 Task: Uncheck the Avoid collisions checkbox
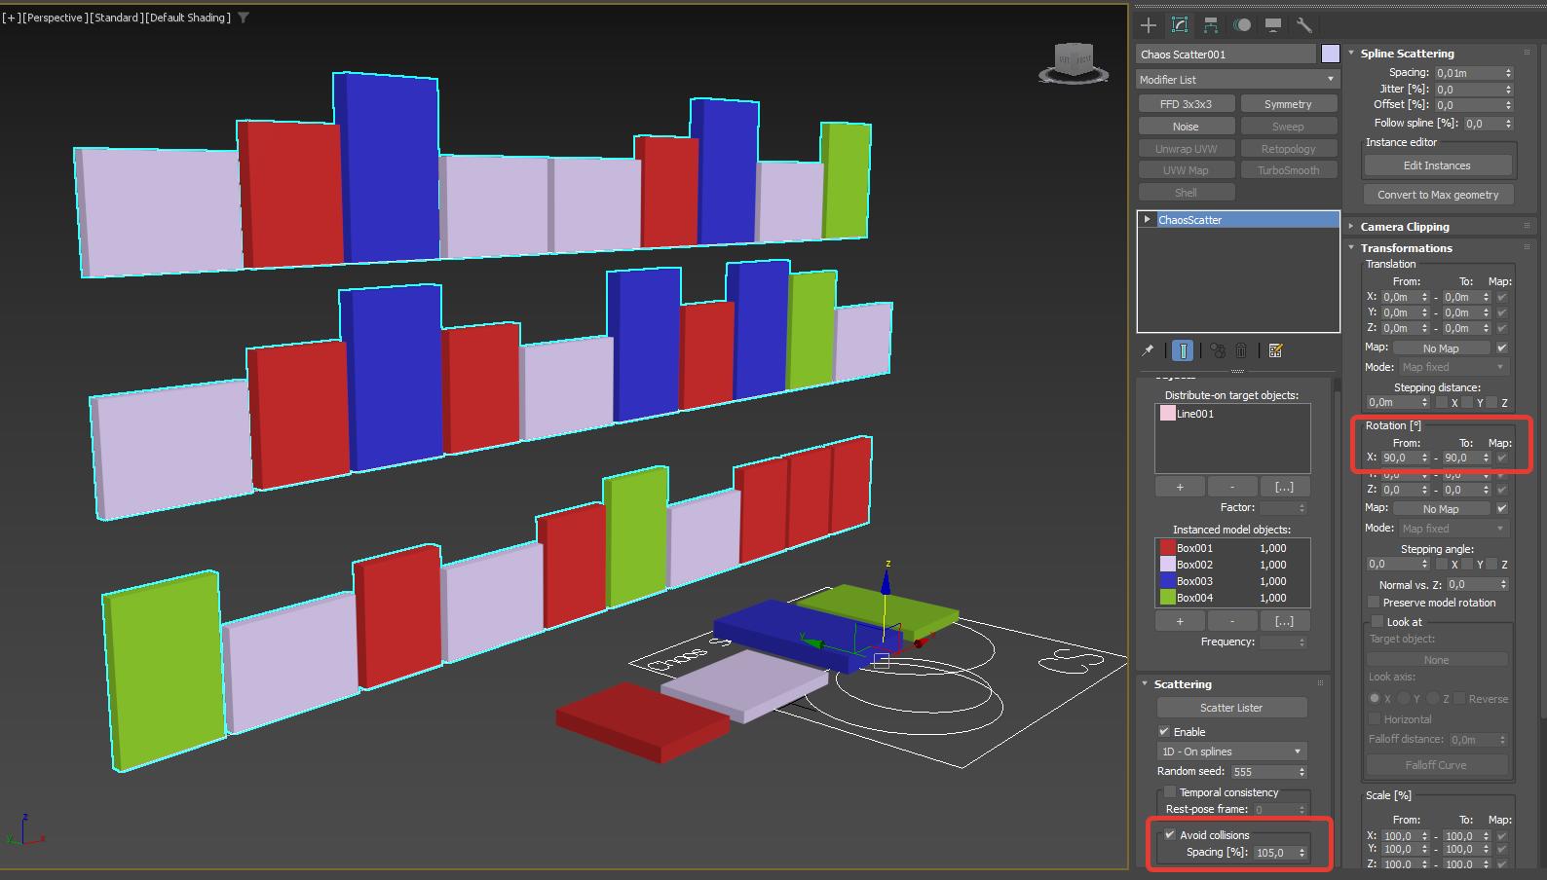(1170, 835)
